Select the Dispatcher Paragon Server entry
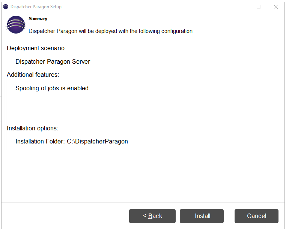286x230 pixels. [53, 61]
